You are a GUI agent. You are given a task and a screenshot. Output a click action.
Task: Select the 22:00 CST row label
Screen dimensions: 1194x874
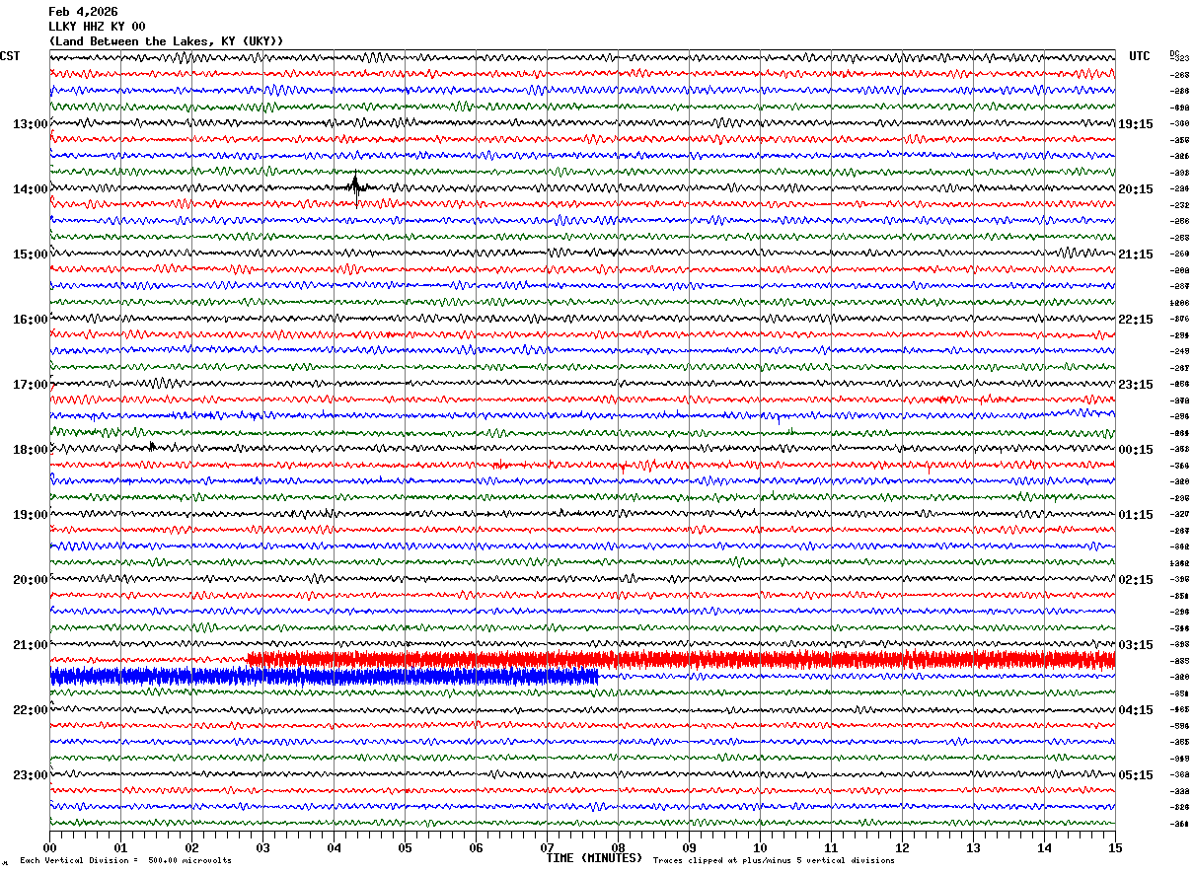31,710
